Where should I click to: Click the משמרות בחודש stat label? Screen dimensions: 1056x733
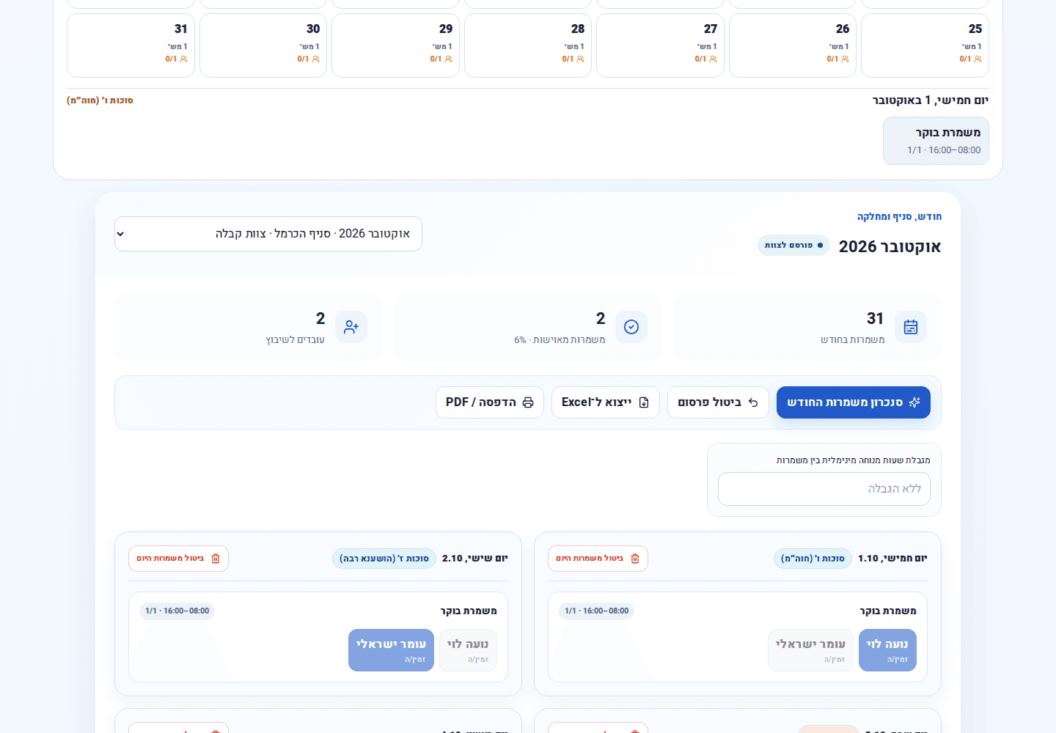(x=853, y=340)
